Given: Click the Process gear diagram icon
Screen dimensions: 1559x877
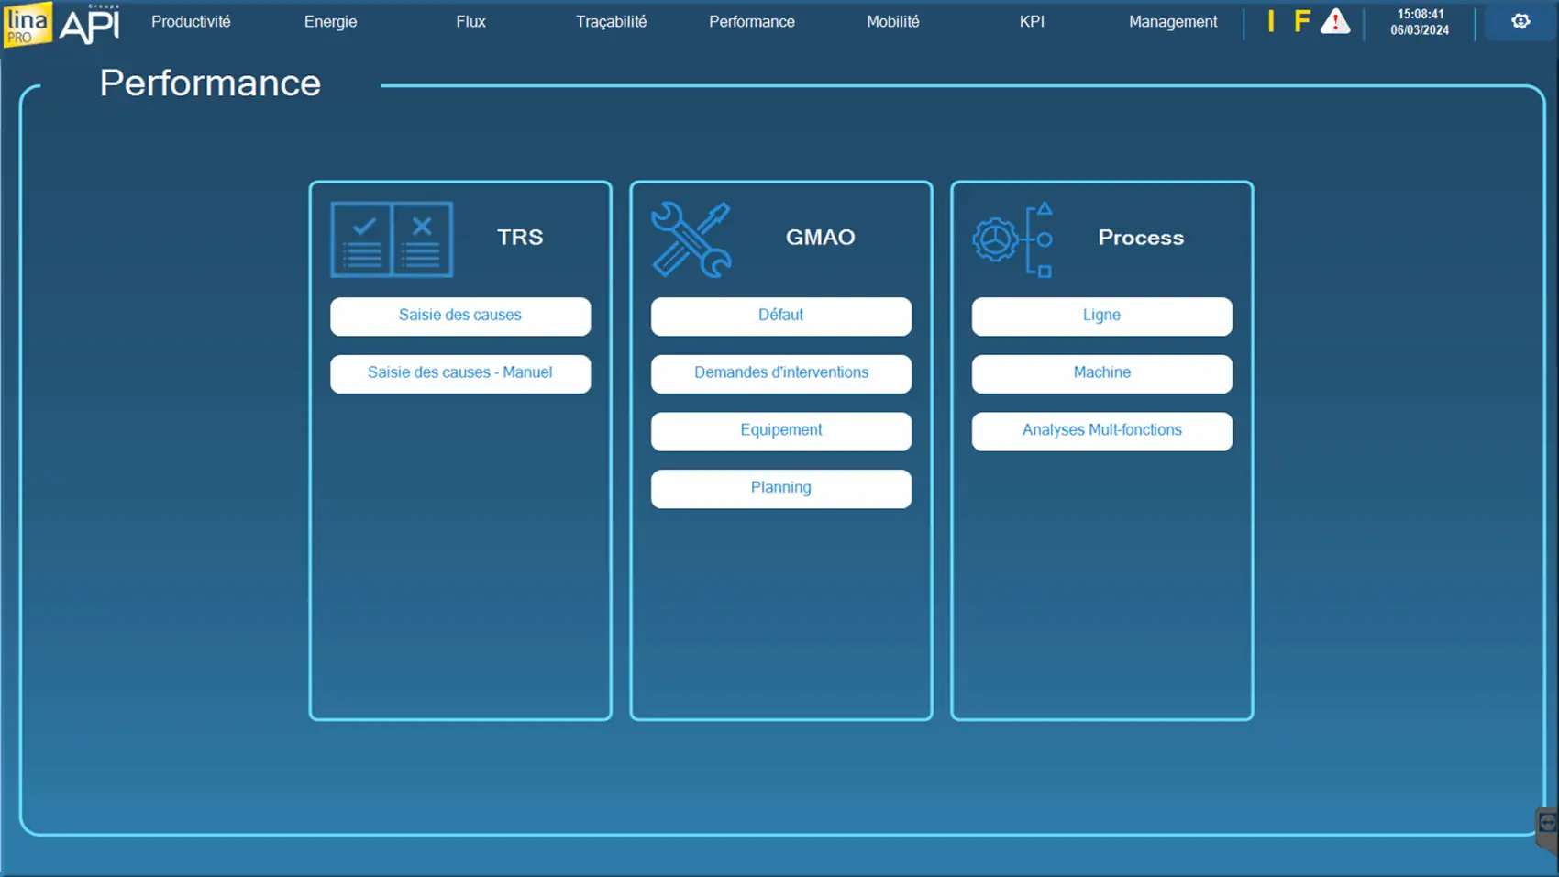Looking at the screenshot, I should tap(1012, 239).
